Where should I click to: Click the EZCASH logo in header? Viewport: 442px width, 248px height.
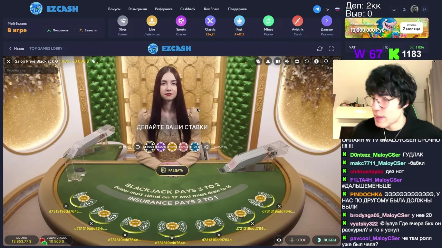(54, 9)
